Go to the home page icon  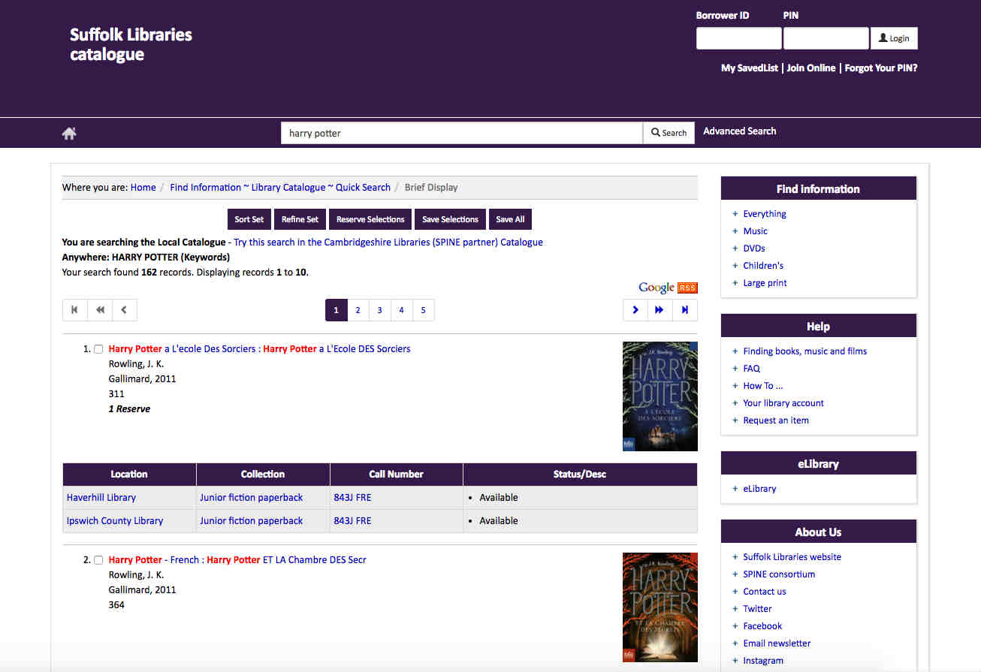coord(69,133)
